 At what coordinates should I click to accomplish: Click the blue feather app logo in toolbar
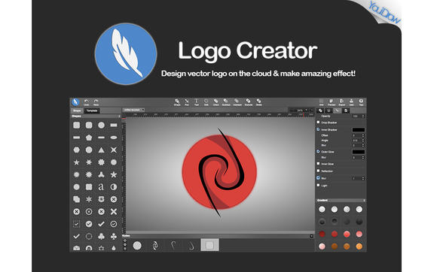click(x=75, y=102)
